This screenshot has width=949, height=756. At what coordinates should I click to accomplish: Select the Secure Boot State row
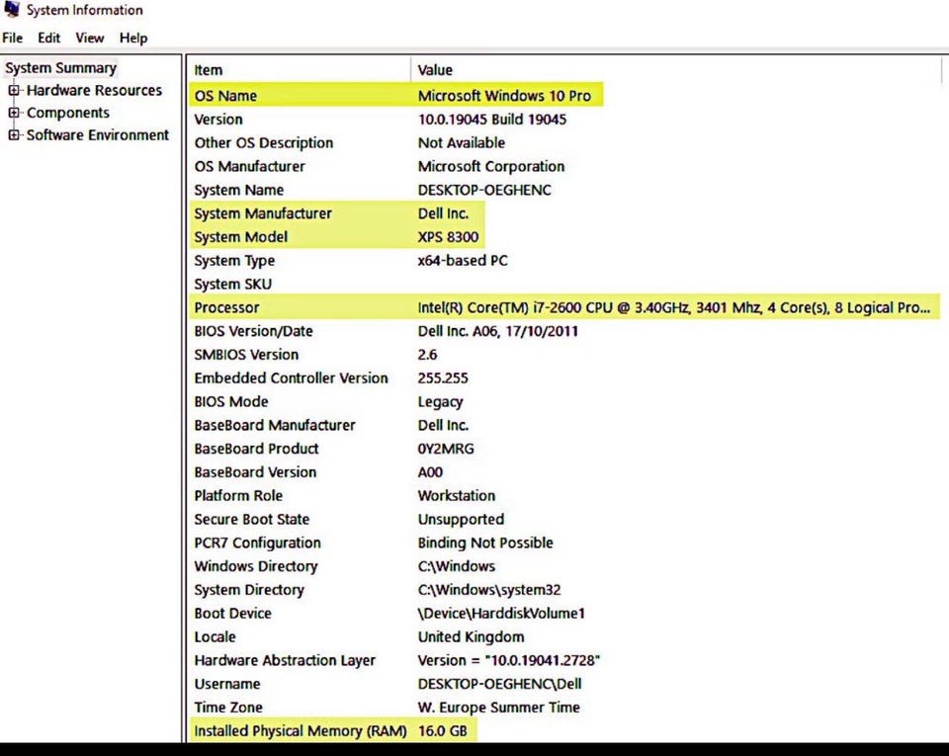pos(252,520)
